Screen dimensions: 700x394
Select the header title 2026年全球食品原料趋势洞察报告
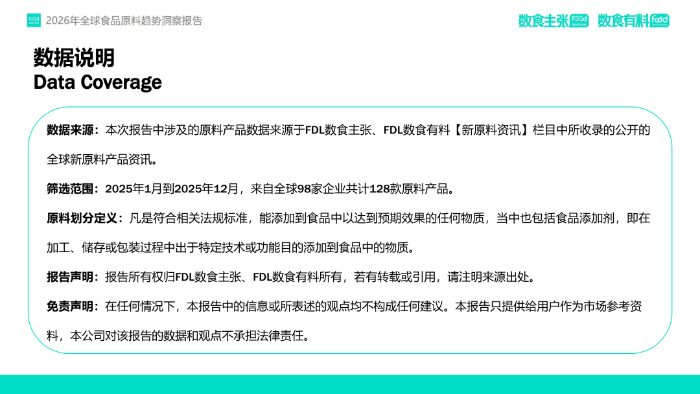point(124,21)
